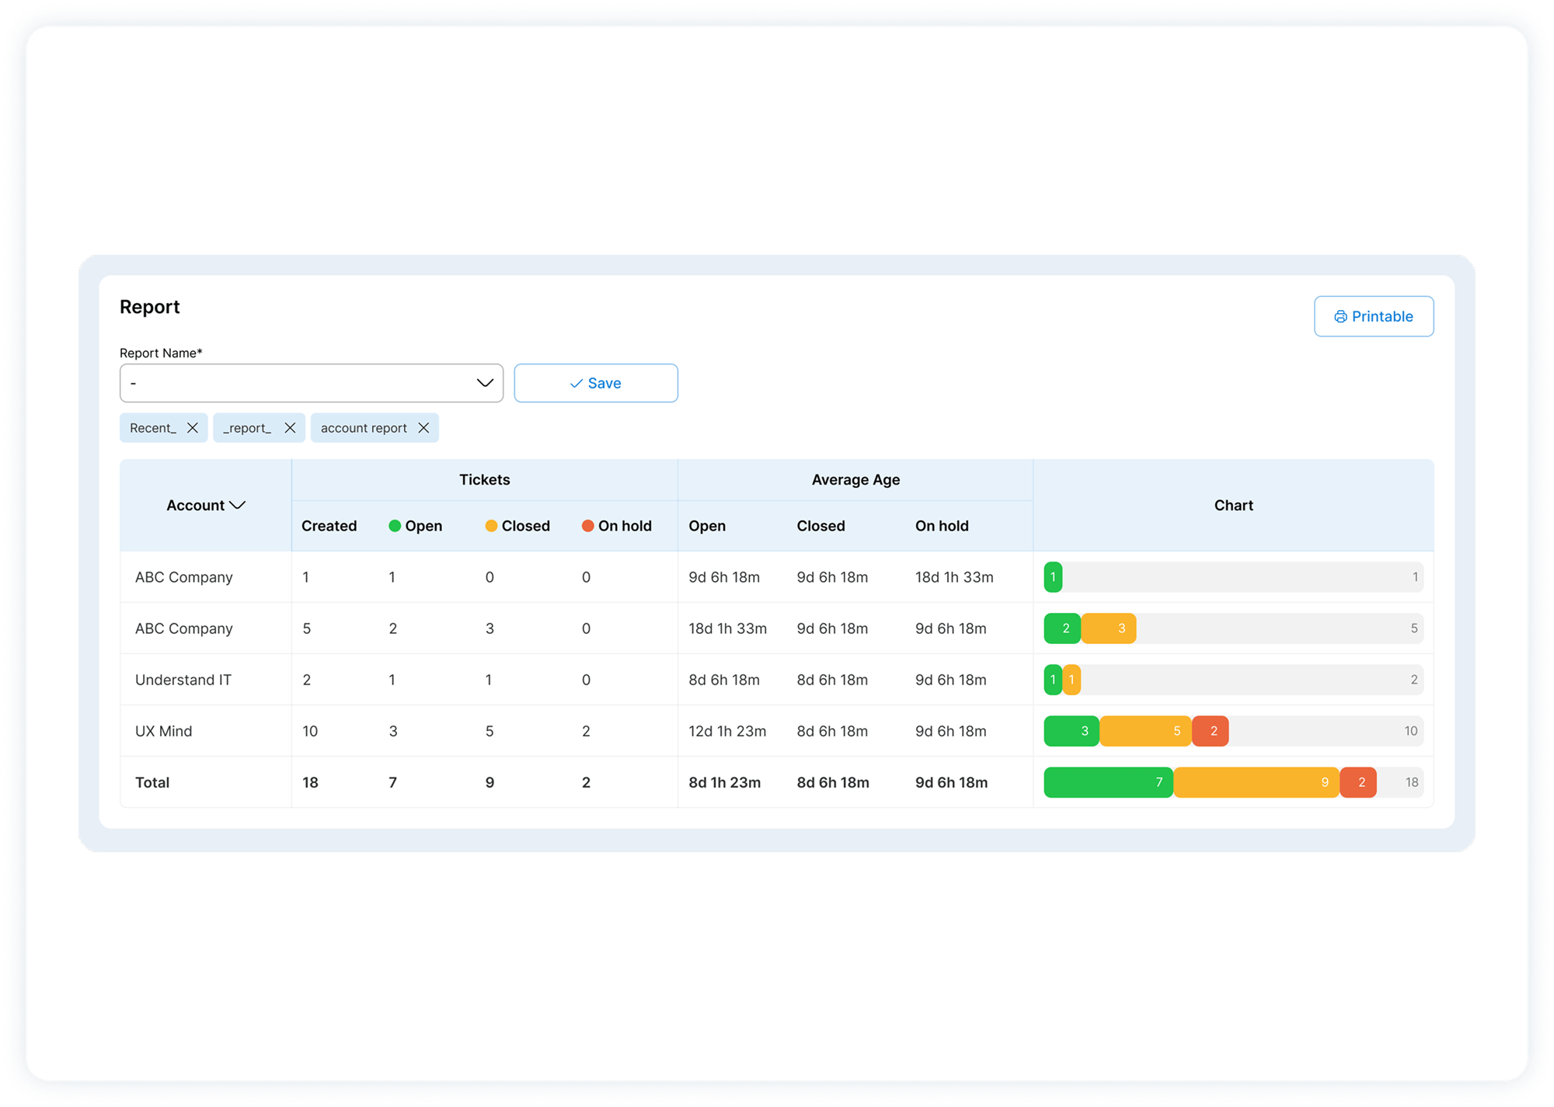Click the orange 3 chart segment
This screenshot has width=1554, height=1107.
point(1109,628)
